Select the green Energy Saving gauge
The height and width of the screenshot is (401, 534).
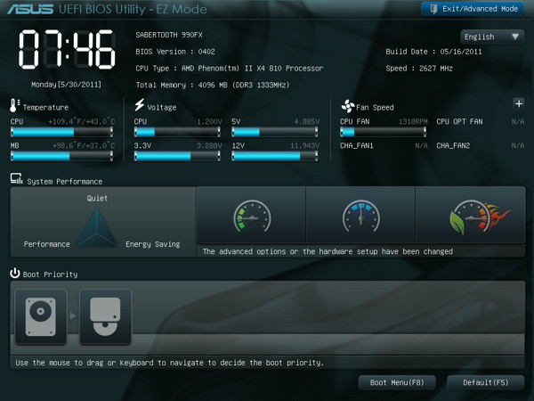(251, 215)
